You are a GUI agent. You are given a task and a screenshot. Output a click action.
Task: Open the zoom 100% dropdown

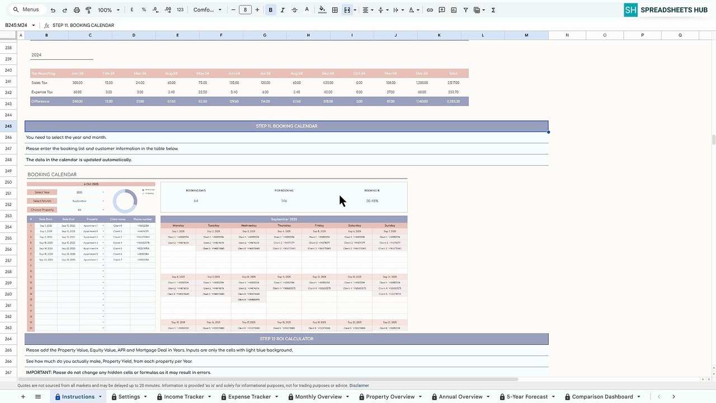coord(109,10)
